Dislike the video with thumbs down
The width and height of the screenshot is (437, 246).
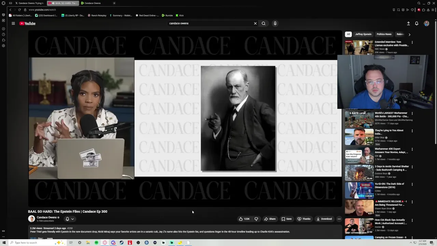click(256, 219)
